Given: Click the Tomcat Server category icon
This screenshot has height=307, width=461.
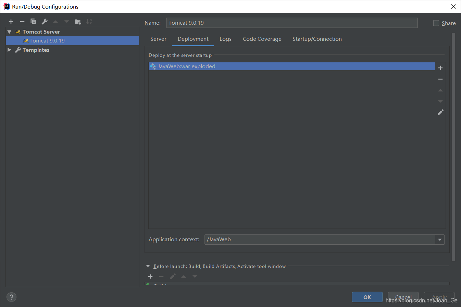Looking at the screenshot, I should click(18, 32).
